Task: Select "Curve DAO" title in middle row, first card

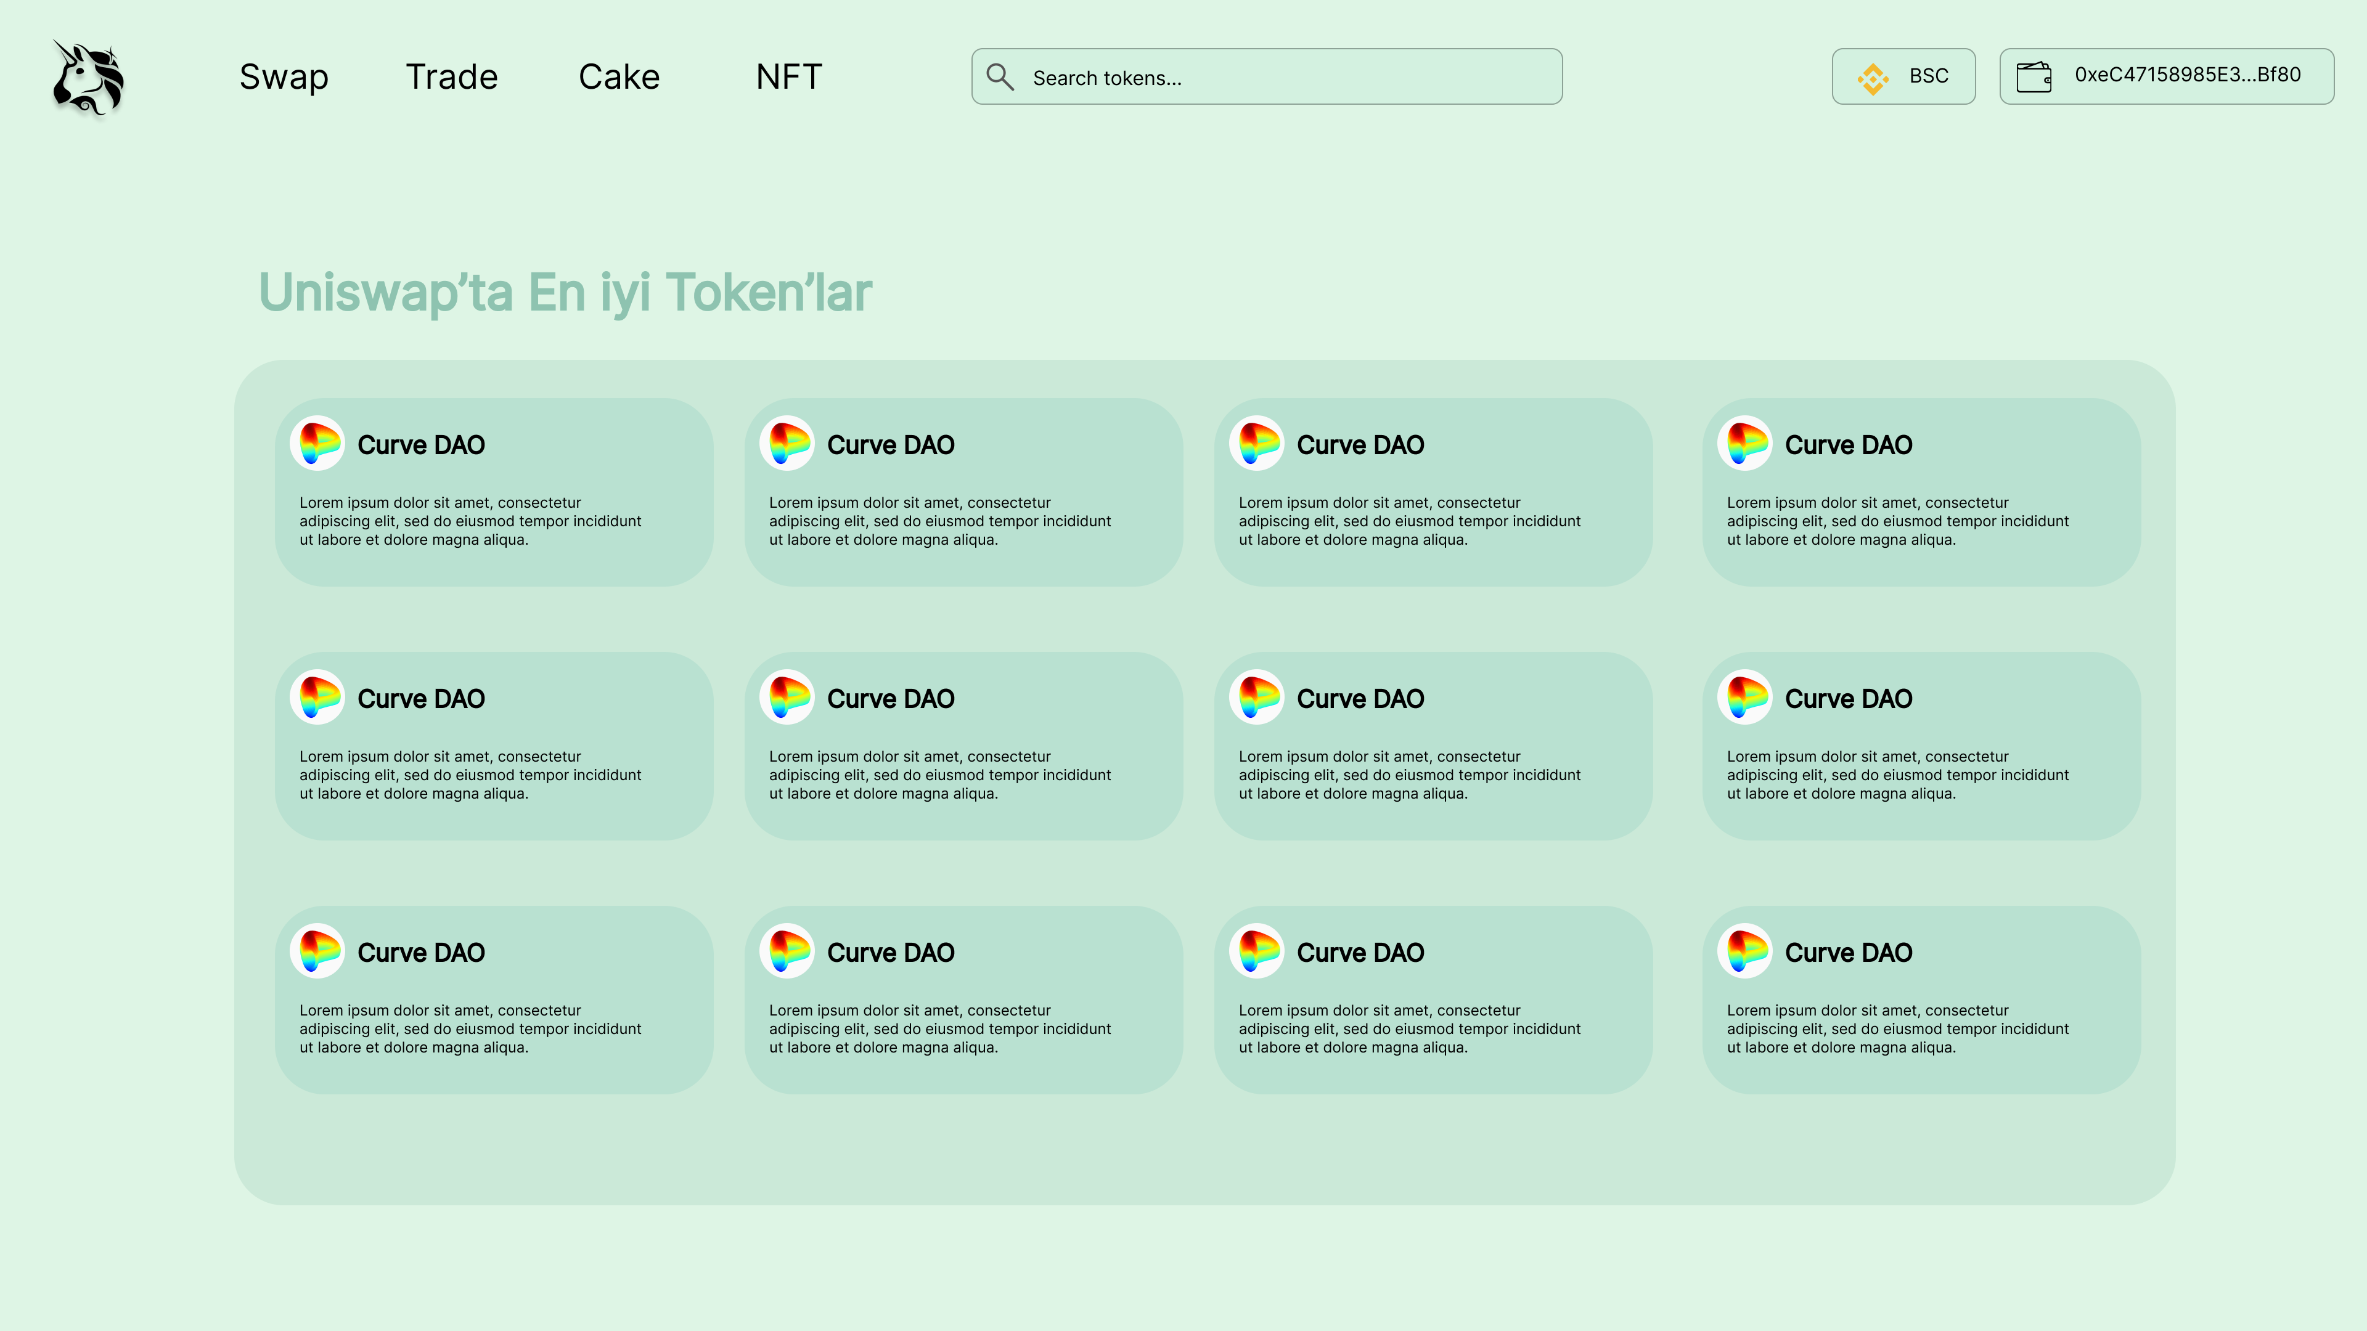Action: [x=421, y=699]
